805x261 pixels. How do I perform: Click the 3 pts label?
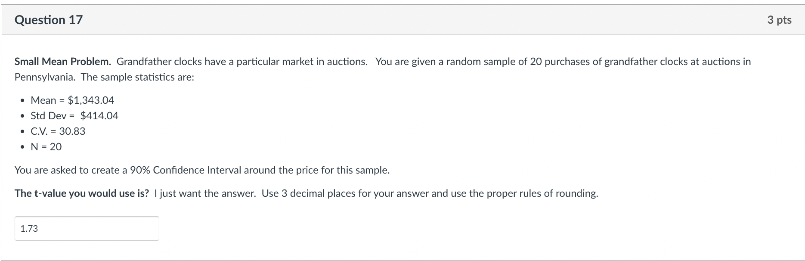779,20
